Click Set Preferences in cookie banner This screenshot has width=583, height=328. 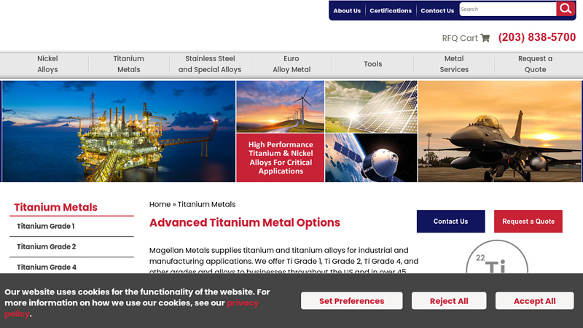[x=352, y=301]
